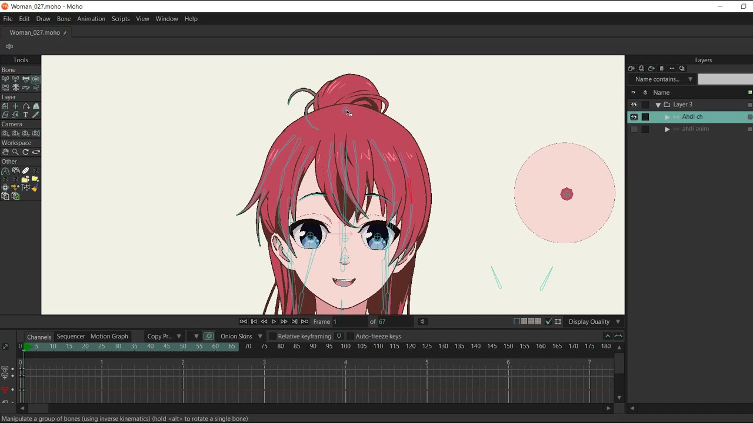Viewport: 753px width, 423px height.
Task: Expand the Ahdi ch layer
Action: [667, 117]
